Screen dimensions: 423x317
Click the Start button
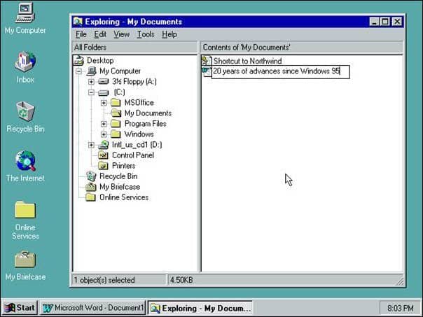coord(20,308)
